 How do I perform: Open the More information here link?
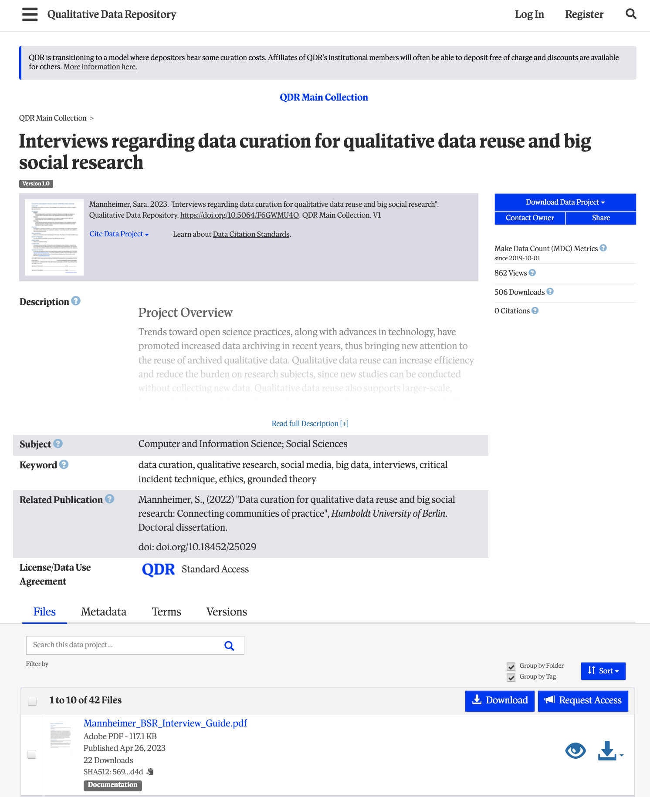100,67
